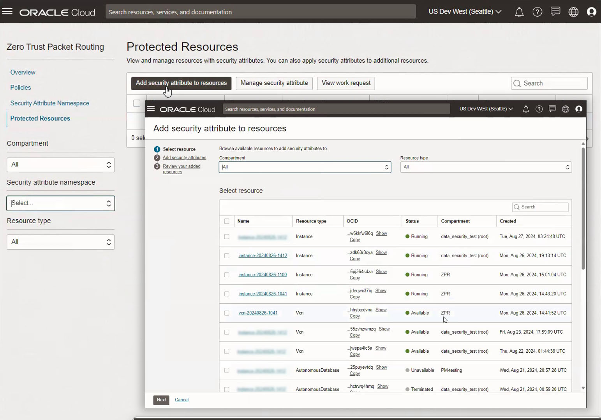Click the Next button
Viewport: 601px width, 420px height.
point(161,400)
